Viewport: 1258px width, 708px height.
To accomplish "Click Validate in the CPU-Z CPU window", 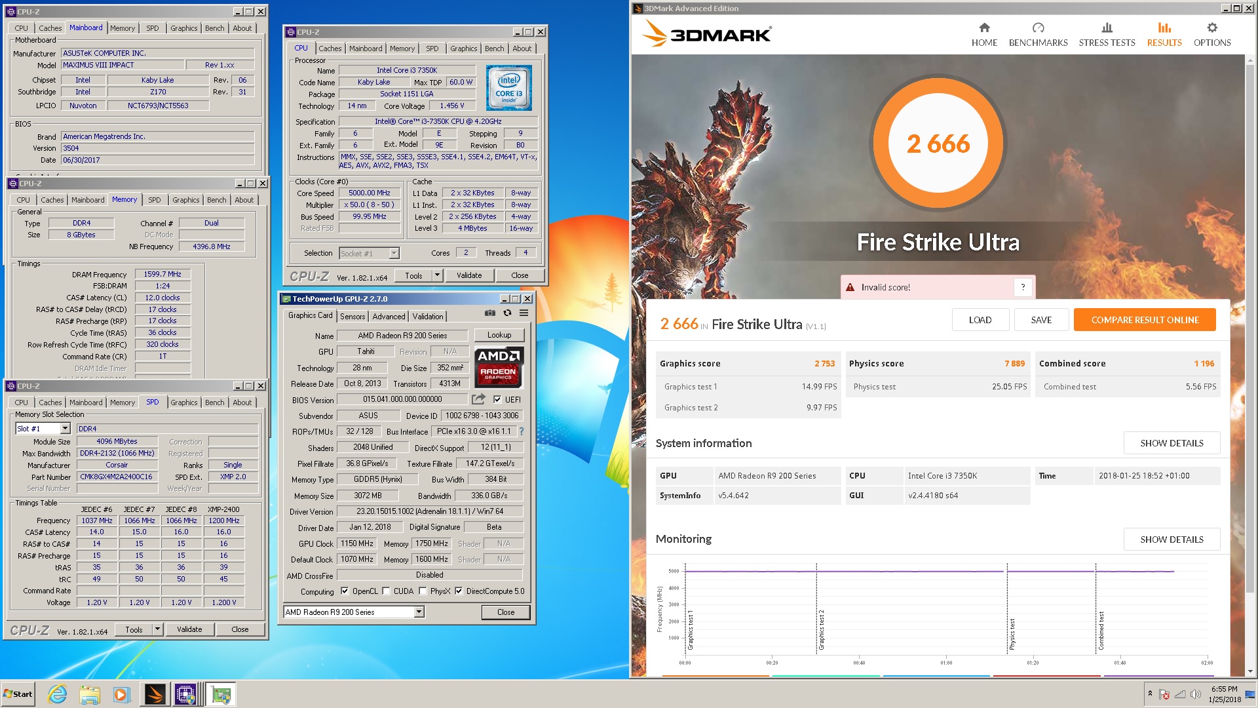I will coord(469,275).
